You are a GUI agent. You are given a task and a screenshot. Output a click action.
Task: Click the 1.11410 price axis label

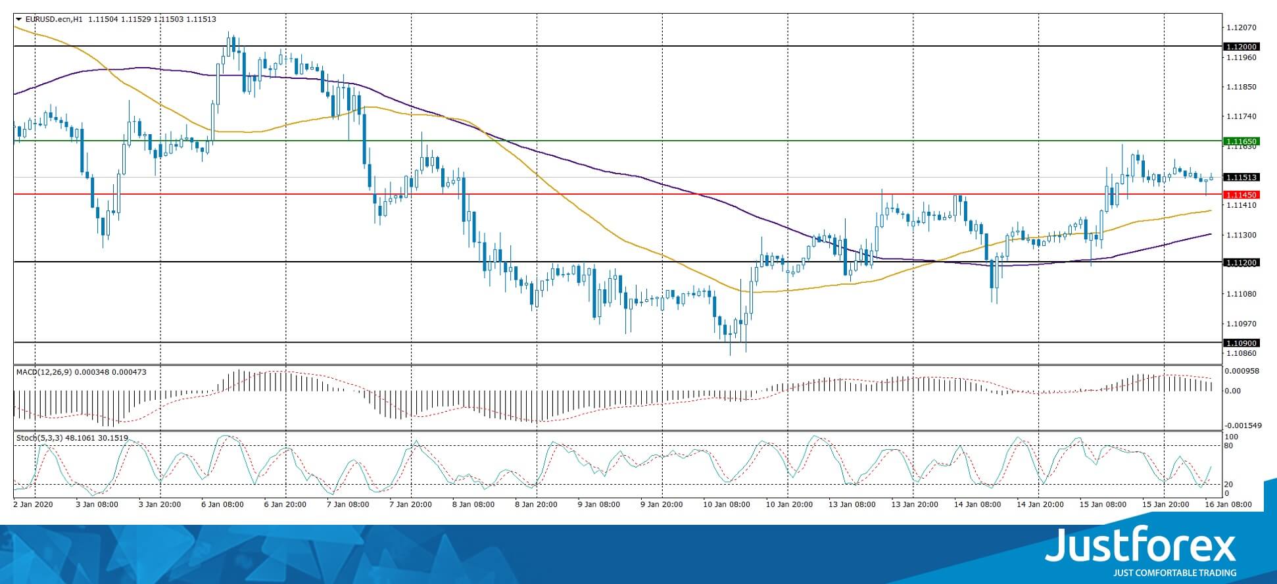pyautogui.click(x=1241, y=205)
